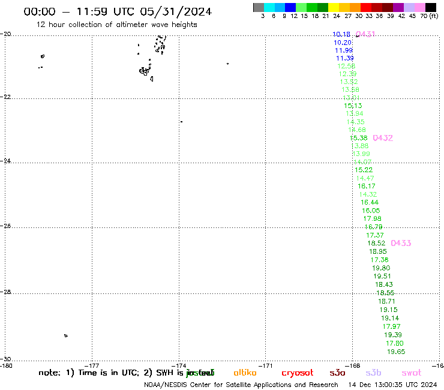The image size is (444, 390).
Task: Choose the 14.35 data point
Action: tap(356, 122)
